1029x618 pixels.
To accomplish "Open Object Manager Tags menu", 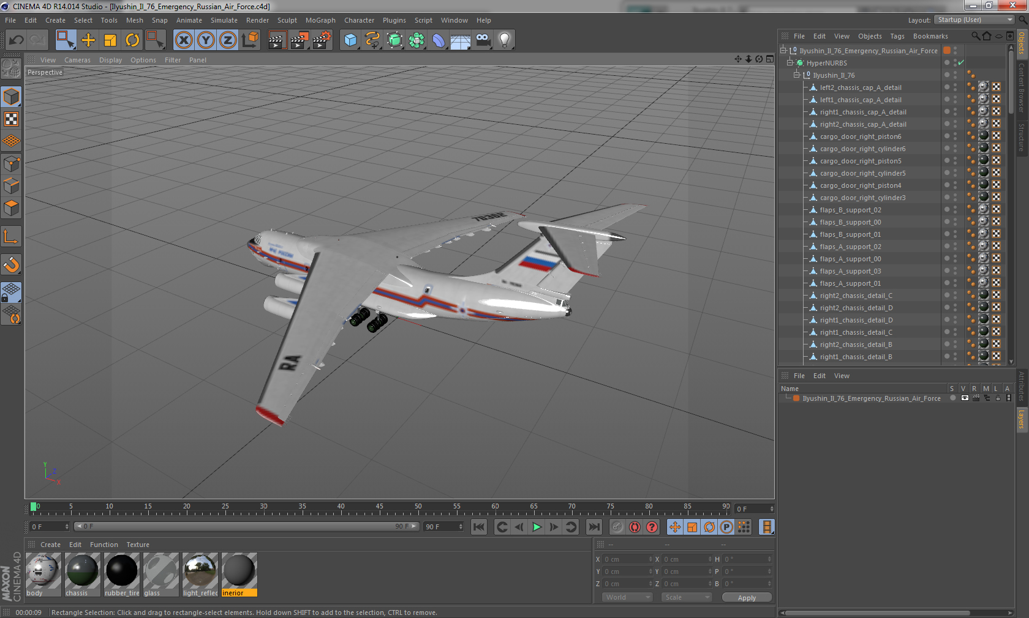I will pos(897,36).
